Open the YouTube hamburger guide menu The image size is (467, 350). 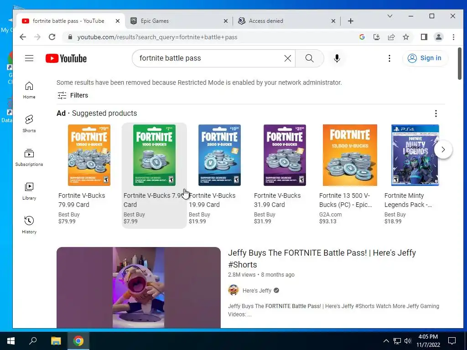[x=29, y=58]
